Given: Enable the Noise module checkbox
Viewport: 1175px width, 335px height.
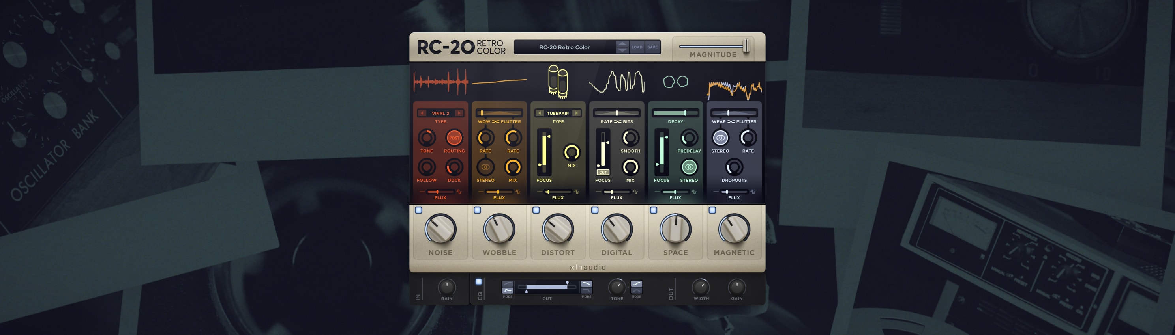Looking at the screenshot, I should pyautogui.click(x=419, y=210).
